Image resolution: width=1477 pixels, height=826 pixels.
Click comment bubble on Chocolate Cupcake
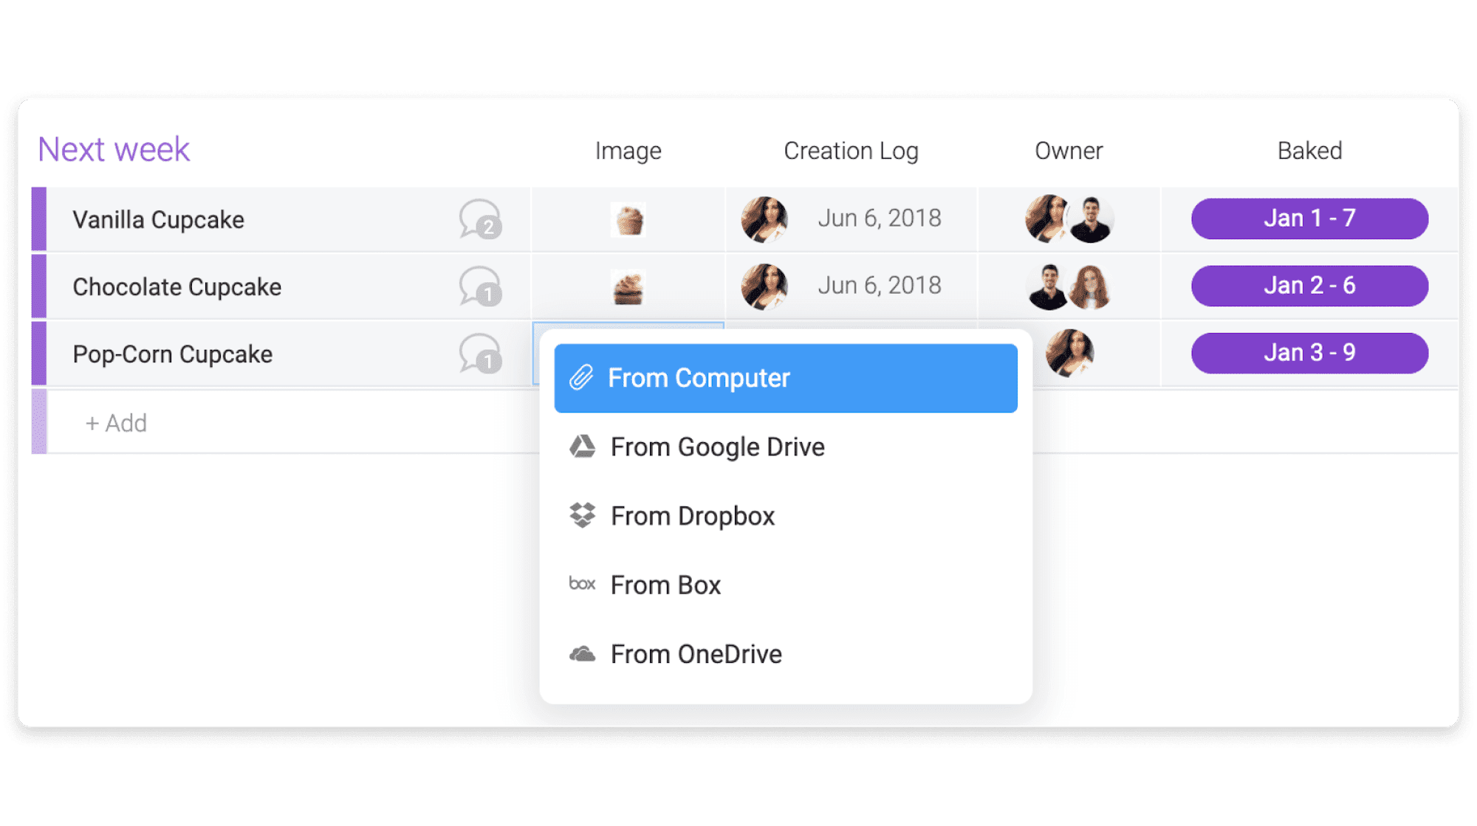coord(480,285)
